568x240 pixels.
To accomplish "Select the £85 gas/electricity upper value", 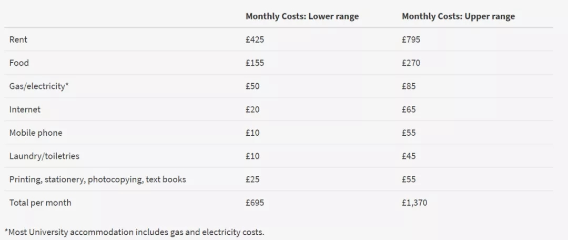I will (409, 86).
